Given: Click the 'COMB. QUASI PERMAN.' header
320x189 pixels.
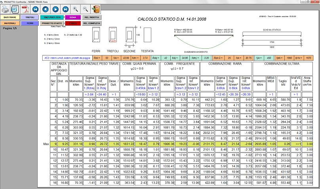Looking at the screenshot, I should [139, 64].
